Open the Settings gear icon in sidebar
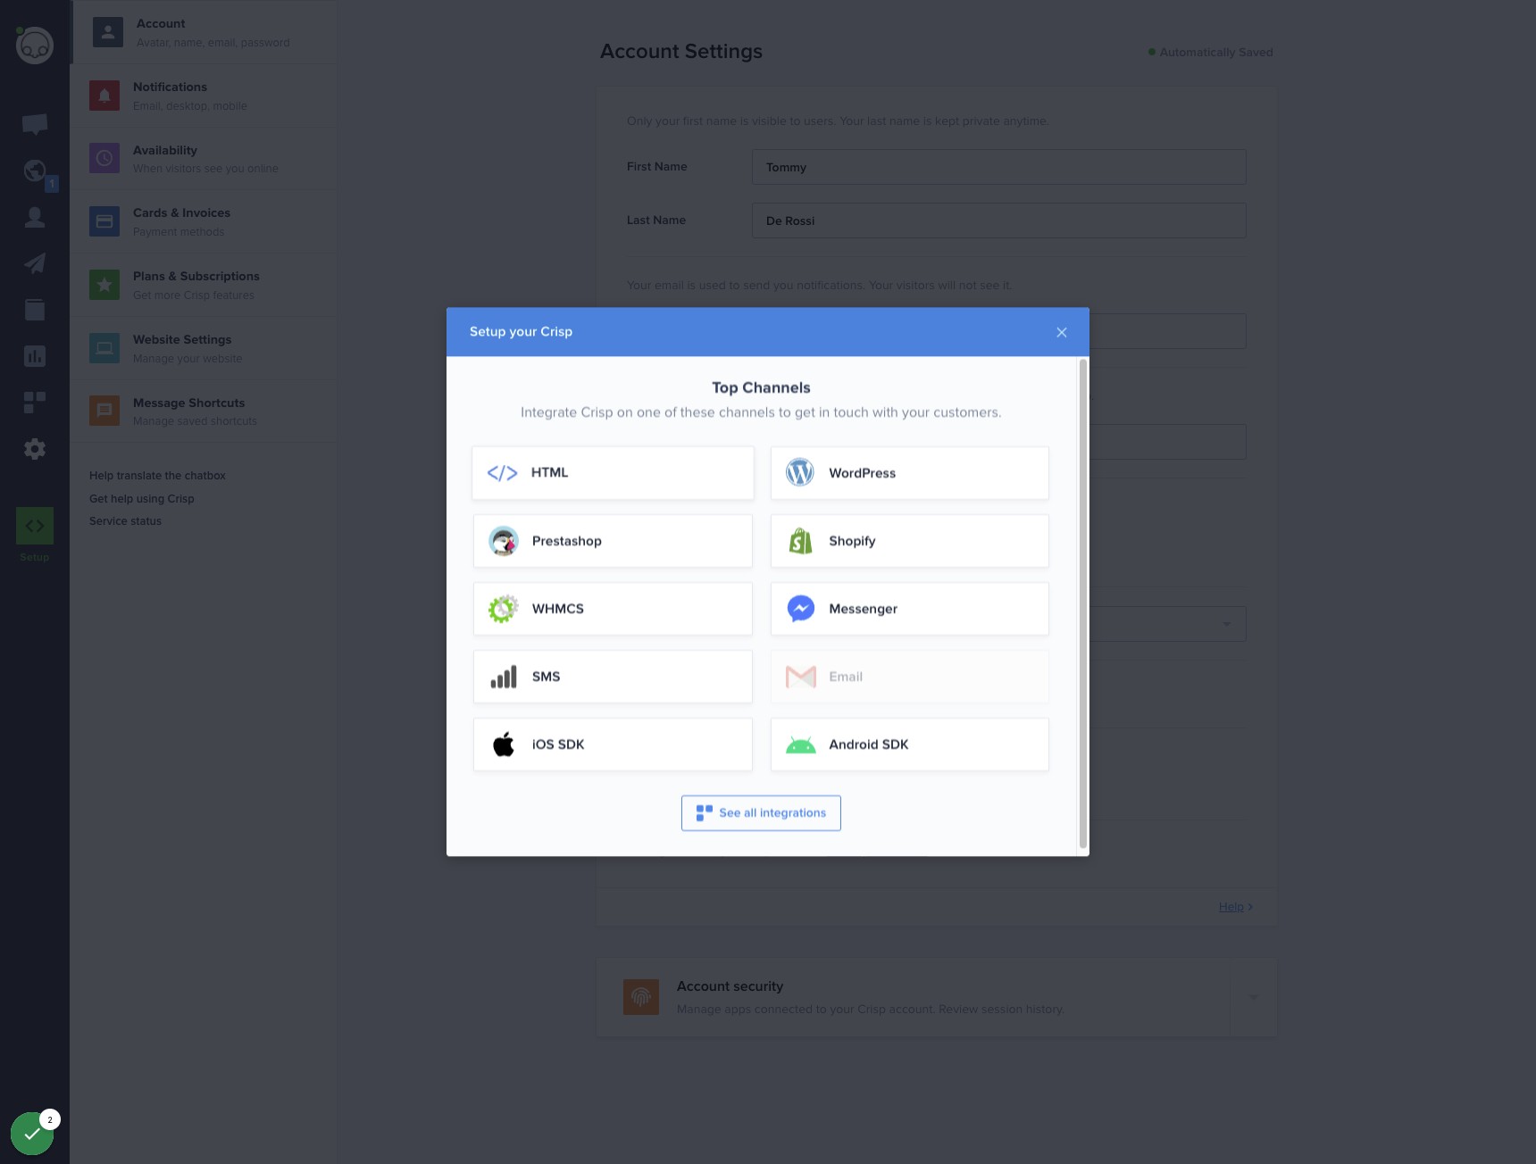Viewport: 1536px width, 1164px height. (35, 449)
